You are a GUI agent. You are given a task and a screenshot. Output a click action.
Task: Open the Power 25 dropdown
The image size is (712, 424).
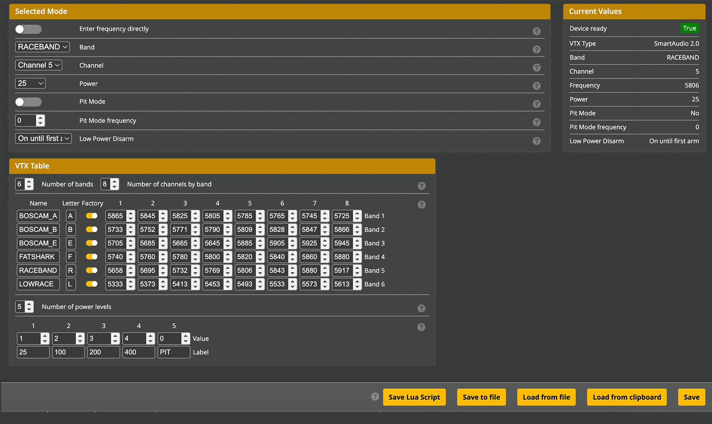pos(30,84)
